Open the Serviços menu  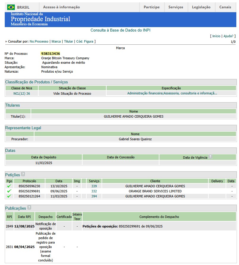(176, 7)
